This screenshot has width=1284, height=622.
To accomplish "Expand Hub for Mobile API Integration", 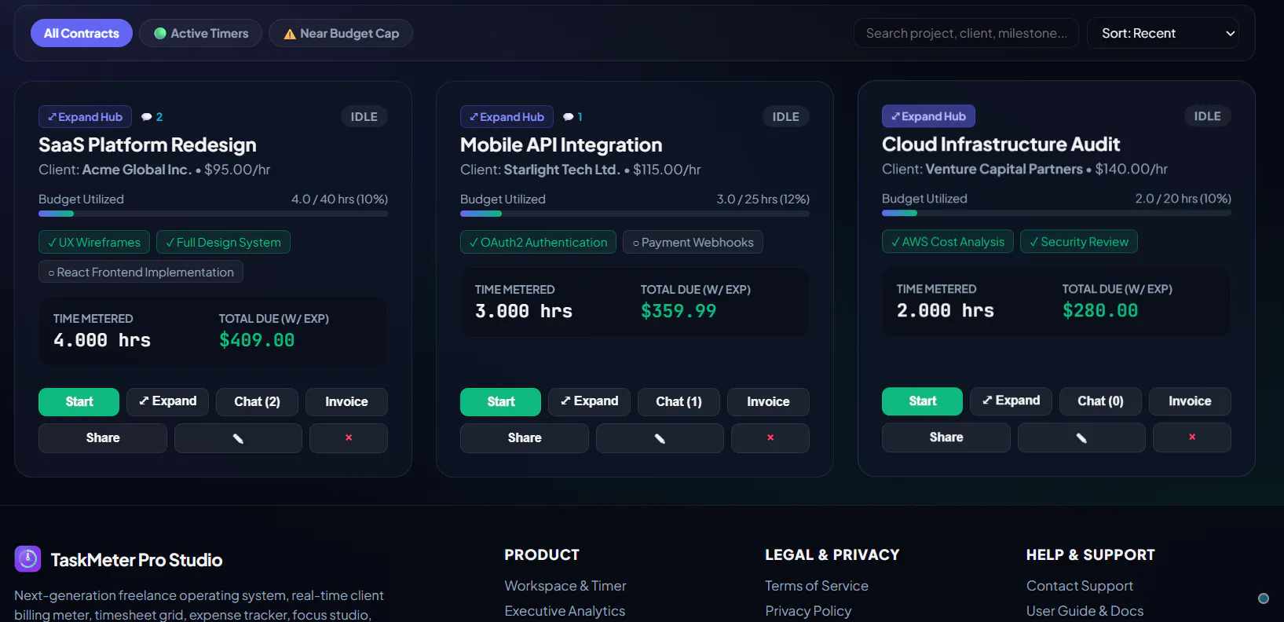I will pos(507,117).
